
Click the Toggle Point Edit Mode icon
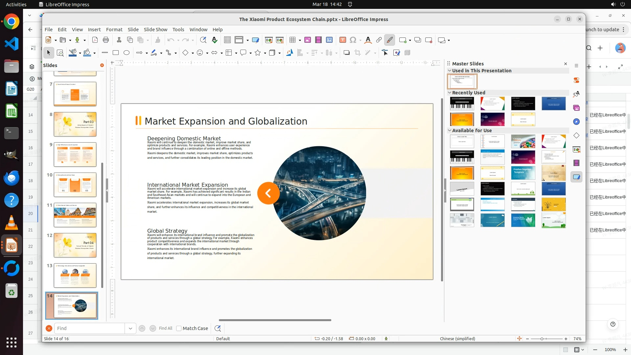(385, 53)
